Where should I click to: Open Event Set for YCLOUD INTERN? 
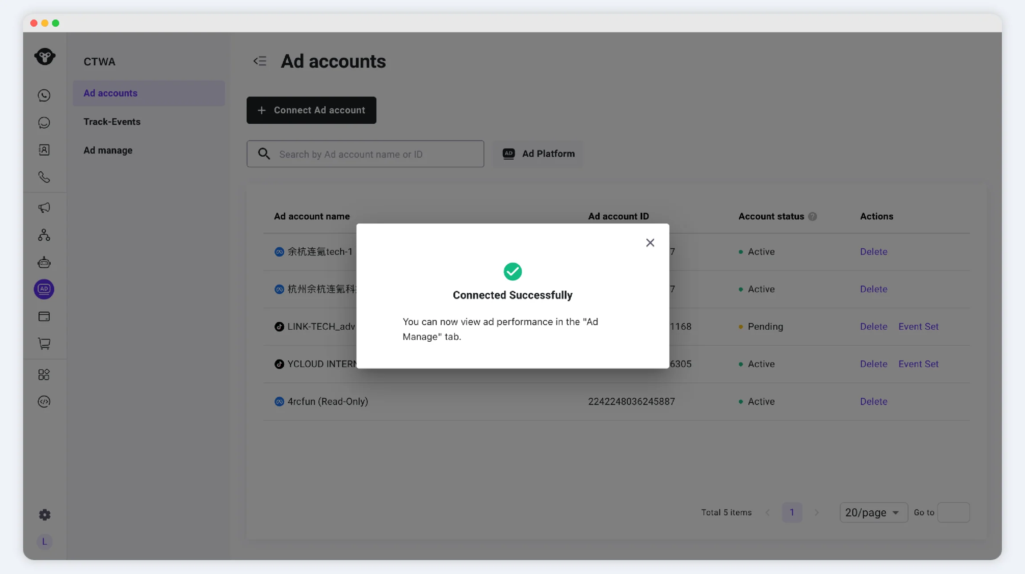918,364
